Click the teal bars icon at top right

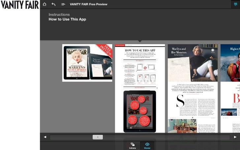click(x=235, y=4)
